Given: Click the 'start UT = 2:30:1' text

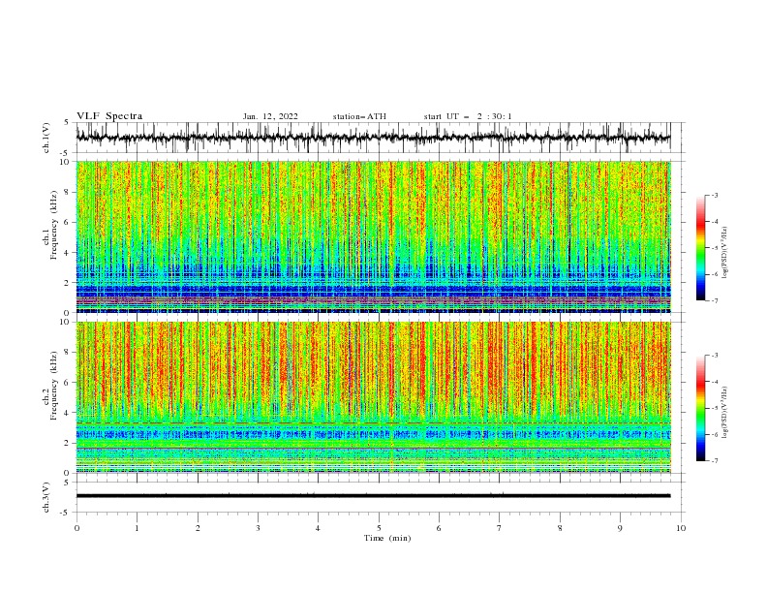Looking at the screenshot, I should [x=468, y=116].
